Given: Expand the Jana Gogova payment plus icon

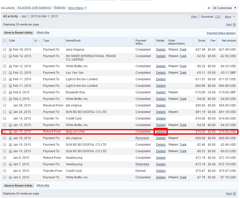Looking at the screenshot, I should pyautogui.click(x=10, y=50).
